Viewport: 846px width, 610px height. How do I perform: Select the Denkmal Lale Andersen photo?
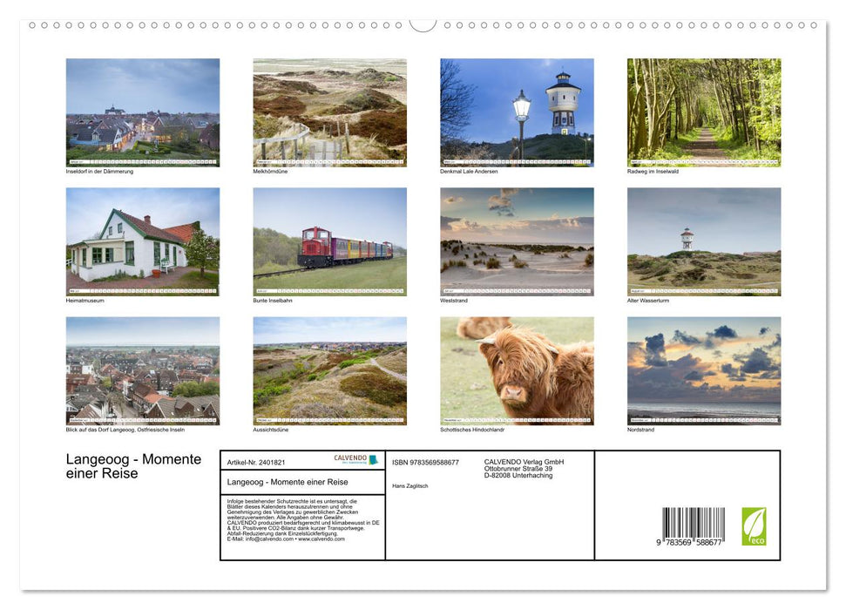(x=517, y=112)
